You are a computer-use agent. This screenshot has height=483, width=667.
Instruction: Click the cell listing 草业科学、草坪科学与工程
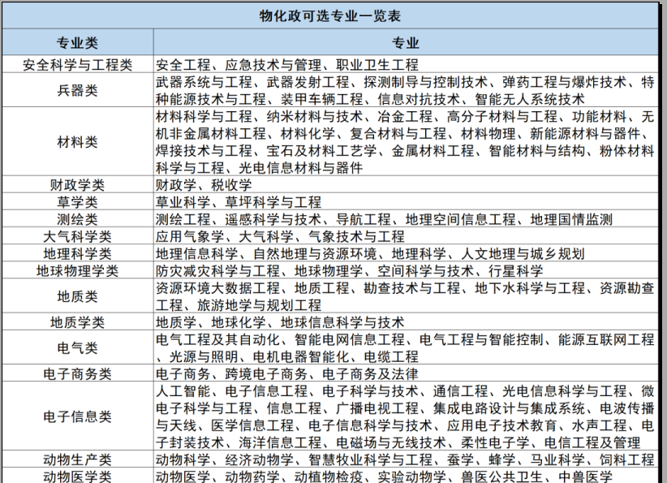[x=406, y=201]
